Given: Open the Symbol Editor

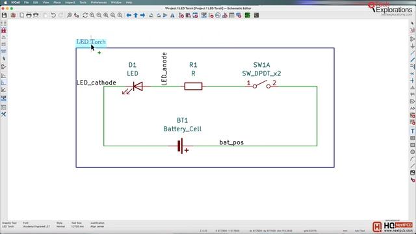Looking at the screenshot, I should (x=181, y=16).
